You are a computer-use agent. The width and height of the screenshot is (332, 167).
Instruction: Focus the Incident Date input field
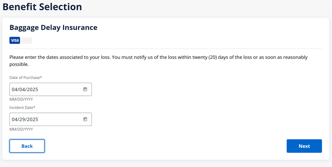pos(50,119)
